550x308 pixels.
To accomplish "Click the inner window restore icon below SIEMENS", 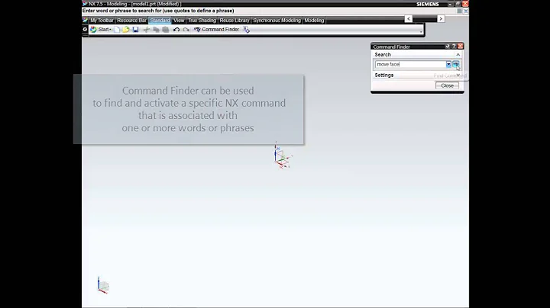I will (x=460, y=11).
